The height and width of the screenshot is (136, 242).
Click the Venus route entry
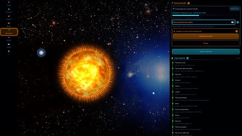tap(177, 115)
